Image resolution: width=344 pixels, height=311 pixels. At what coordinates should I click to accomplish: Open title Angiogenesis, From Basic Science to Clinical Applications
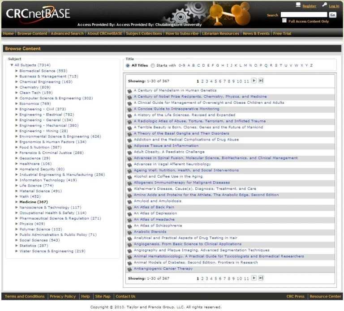188,244
